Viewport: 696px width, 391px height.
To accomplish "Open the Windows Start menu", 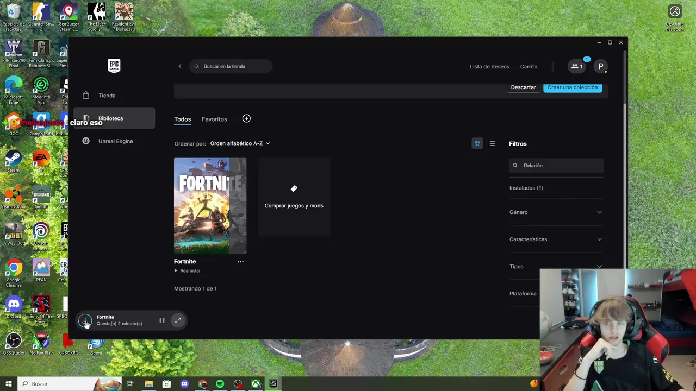I will click(x=9, y=384).
